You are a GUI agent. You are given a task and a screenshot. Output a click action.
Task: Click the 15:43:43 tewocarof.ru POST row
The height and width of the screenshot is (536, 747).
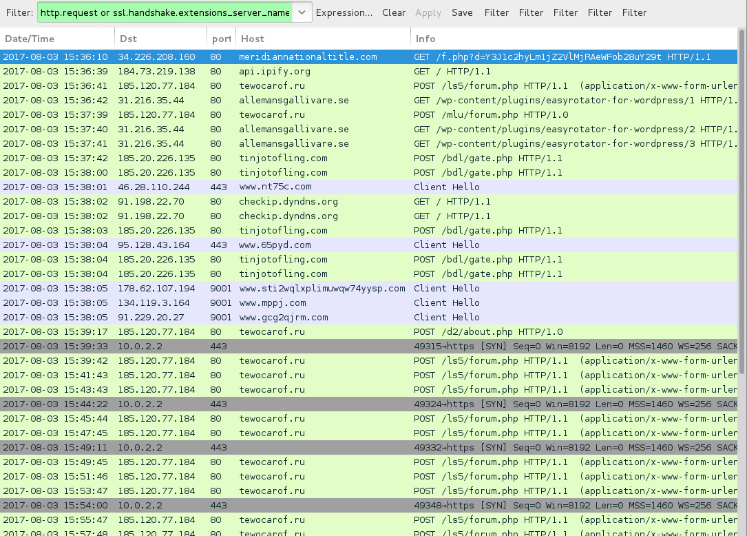point(369,390)
